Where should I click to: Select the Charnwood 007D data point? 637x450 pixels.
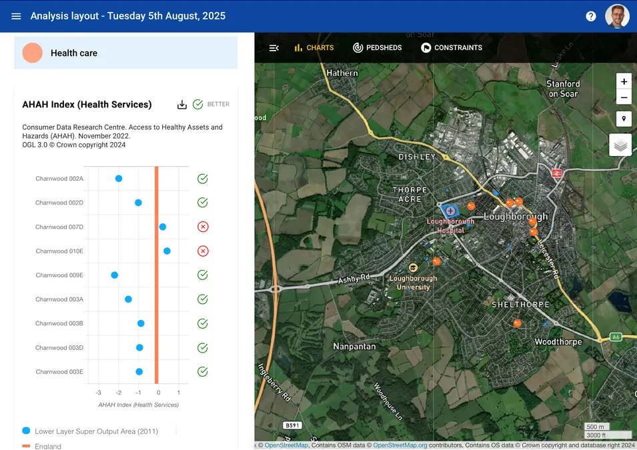[163, 227]
